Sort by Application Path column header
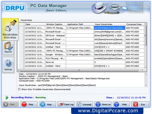This screenshot has width=152, height=114. coord(80,24)
